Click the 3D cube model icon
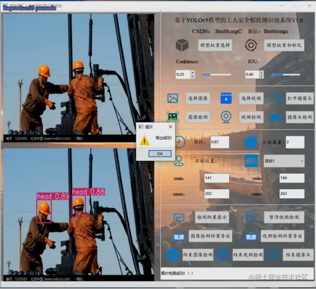The width and height of the screenshot is (316, 289). (182, 45)
